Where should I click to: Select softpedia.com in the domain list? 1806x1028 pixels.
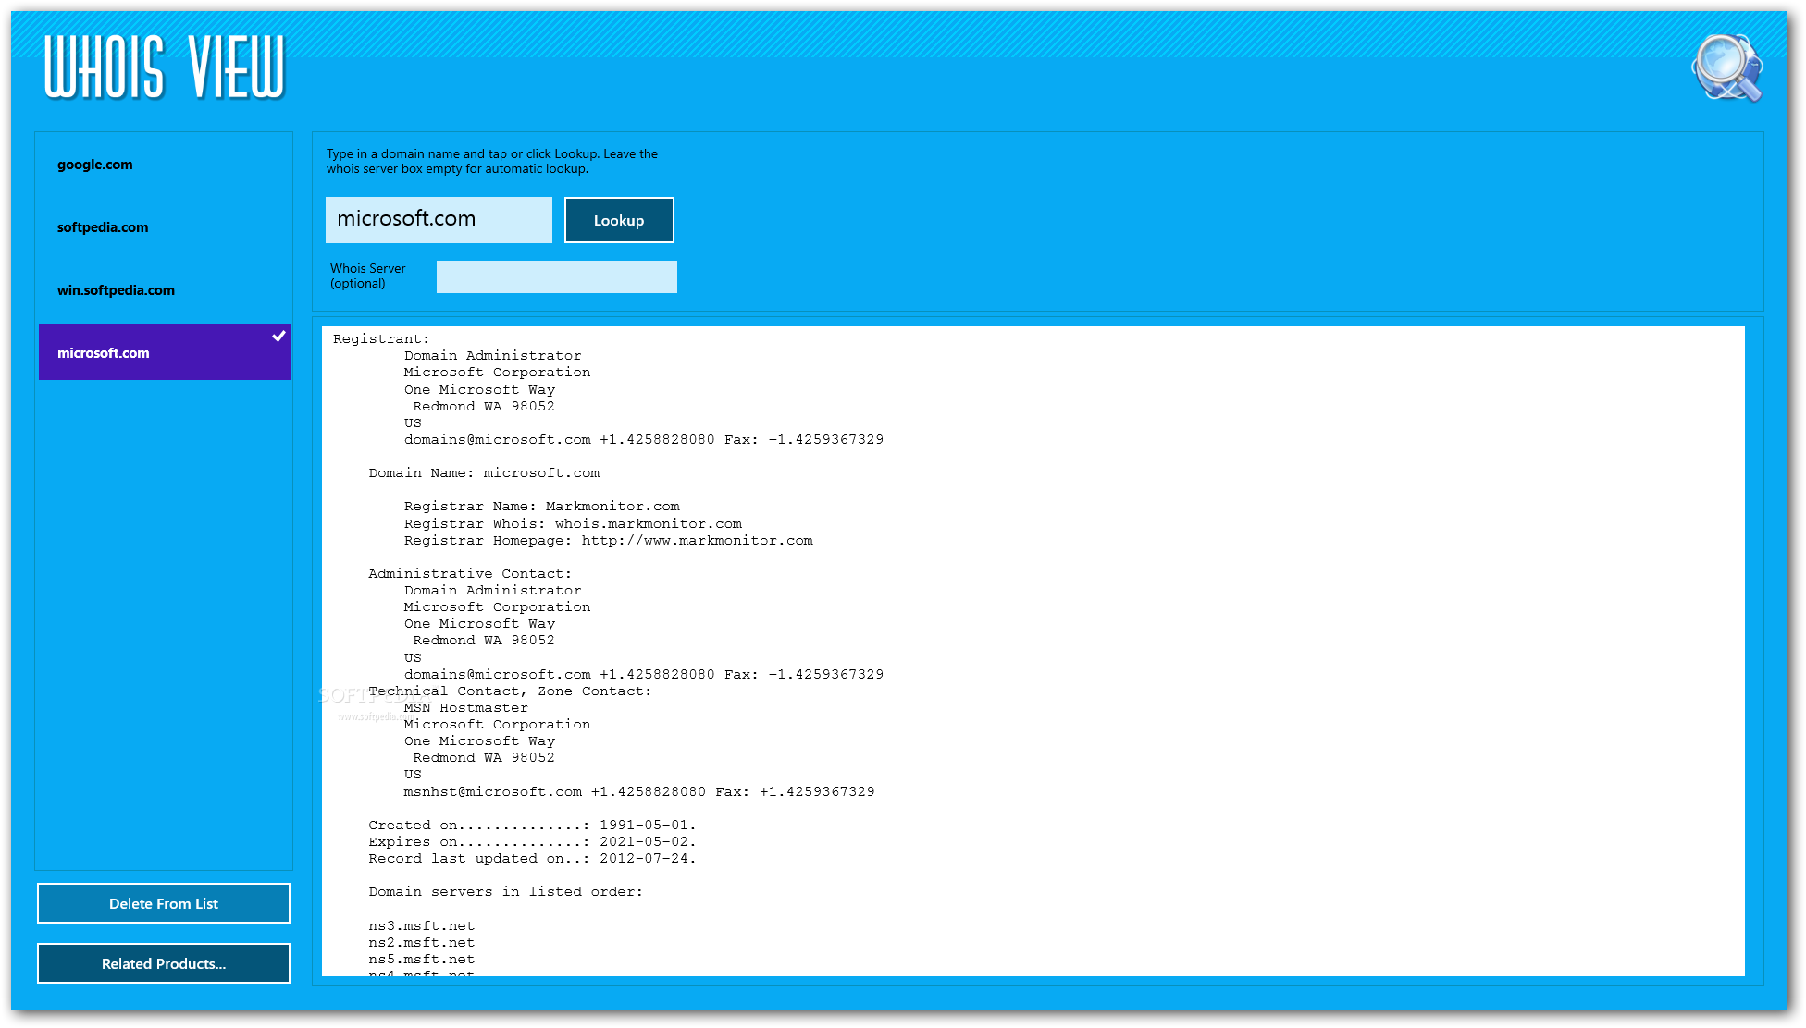click(x=165, y=227)
